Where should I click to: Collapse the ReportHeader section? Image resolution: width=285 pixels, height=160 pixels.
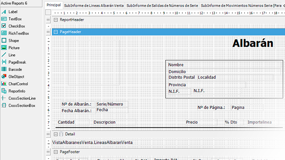click(x=56, y=20)
